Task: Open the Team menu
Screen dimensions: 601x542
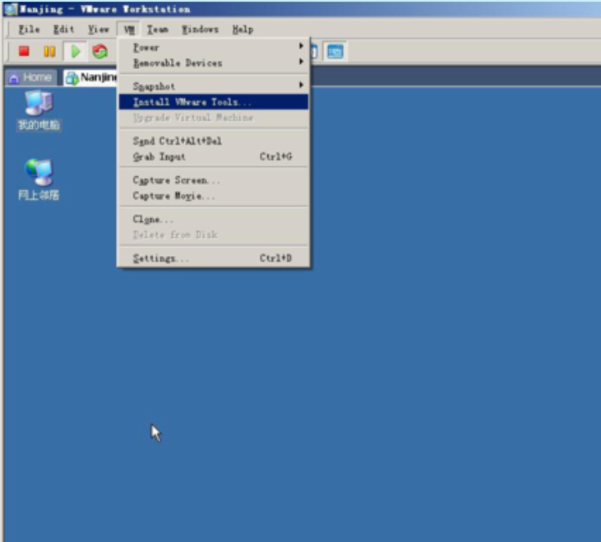Action: pos(158,29)
